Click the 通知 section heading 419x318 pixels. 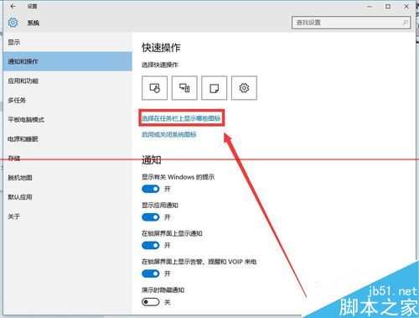151,160
